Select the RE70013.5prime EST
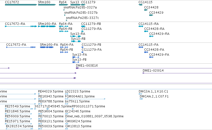The height and width of the screenshot is (130, 212). click(40, 119)
